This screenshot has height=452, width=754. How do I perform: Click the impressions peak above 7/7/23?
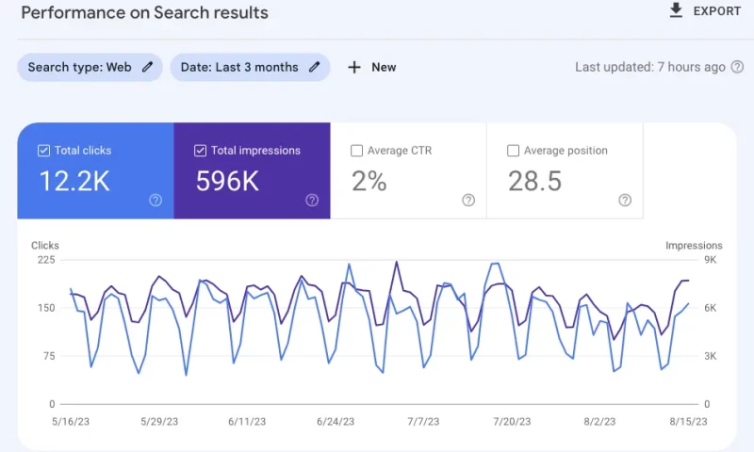[x=397, y=262]
